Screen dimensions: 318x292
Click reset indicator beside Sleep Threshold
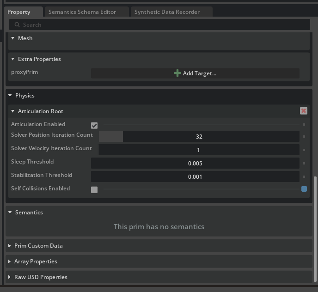coord(304,164)
